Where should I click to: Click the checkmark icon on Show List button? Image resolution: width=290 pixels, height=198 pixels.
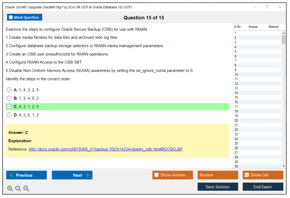[246, 175]
